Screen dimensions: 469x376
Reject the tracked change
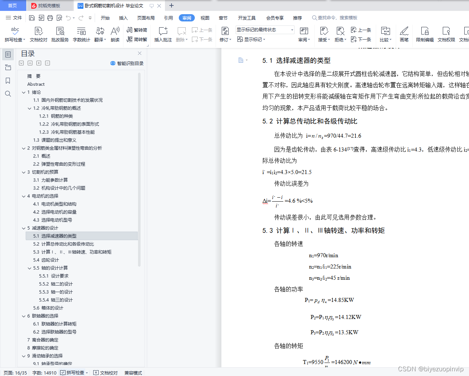tap(340, 34)
